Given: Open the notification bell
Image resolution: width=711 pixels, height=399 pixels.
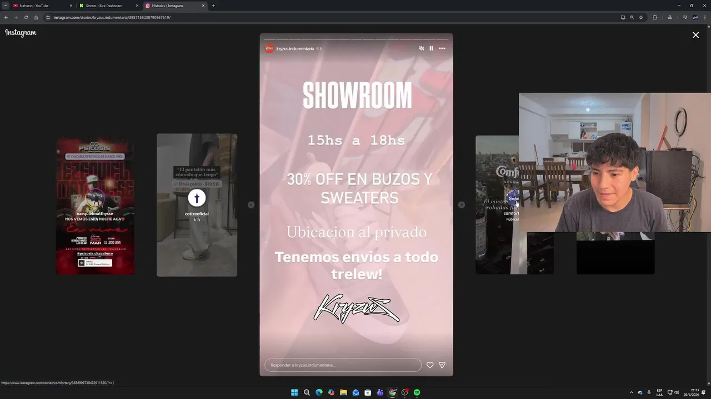Looking at the screenshot, I should pos(704,392).
